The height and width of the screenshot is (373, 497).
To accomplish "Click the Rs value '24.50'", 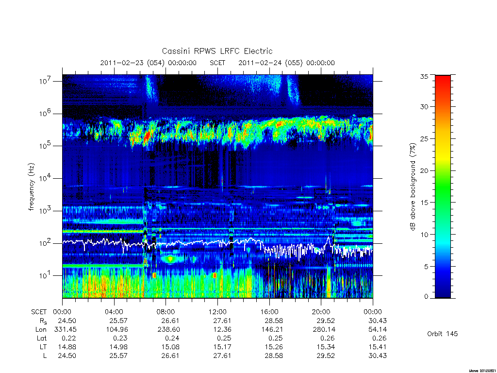I will [67, 321].
